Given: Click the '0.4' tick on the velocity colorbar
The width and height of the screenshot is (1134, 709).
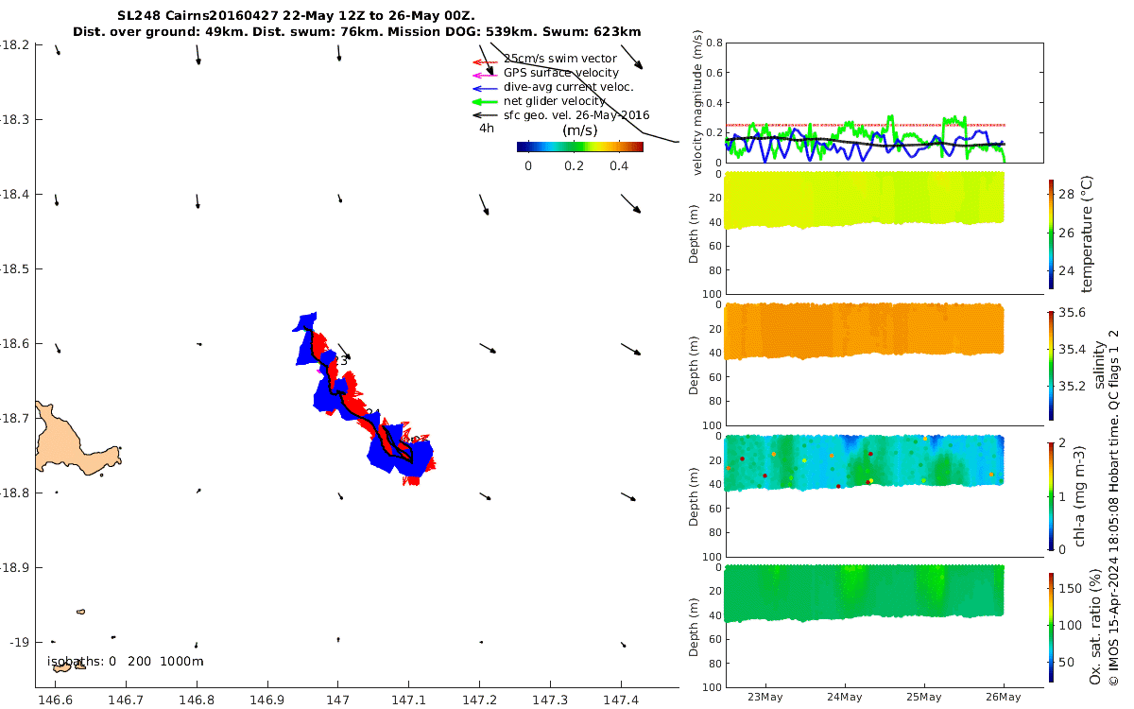Looking at the screenshot, I should pyautogui.click(x=618, y=165).
